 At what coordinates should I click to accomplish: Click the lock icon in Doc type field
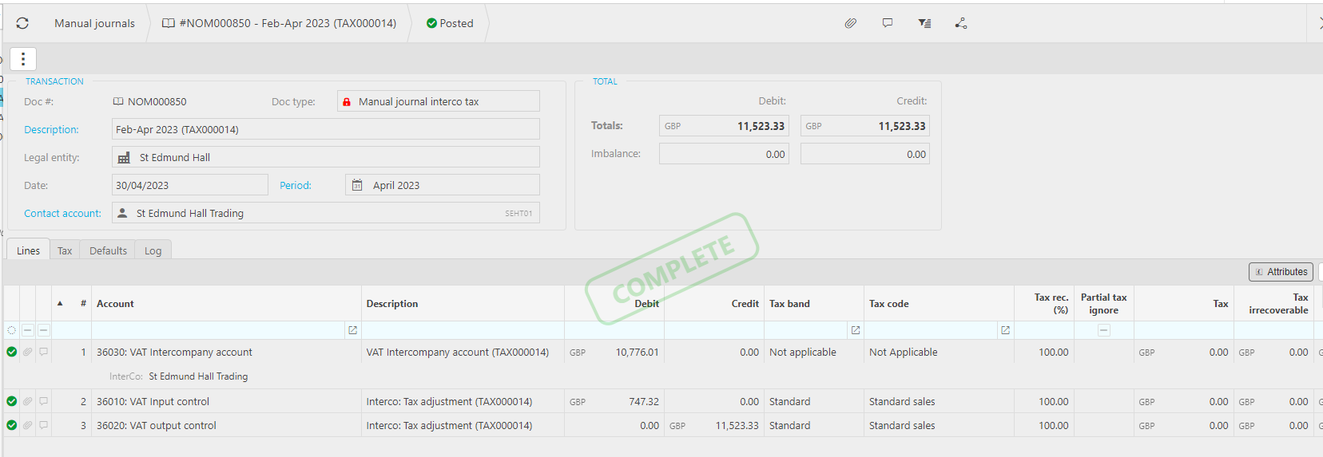click(x=347, y=102)
